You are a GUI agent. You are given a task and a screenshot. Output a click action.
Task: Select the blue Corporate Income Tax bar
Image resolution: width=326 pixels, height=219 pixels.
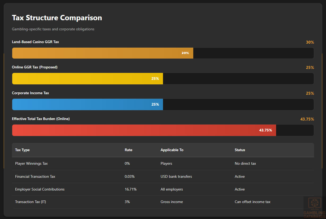(87, 104)
